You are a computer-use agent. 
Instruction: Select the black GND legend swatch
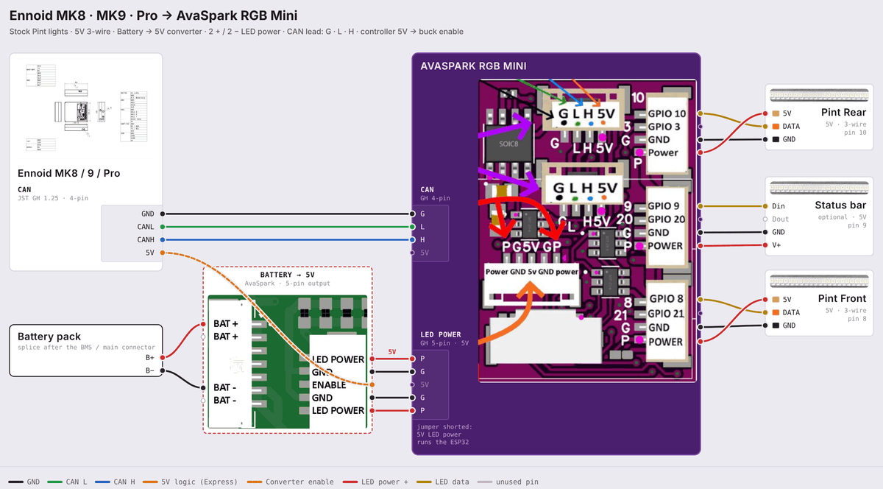pyautogui.click(x=15, y=482)
